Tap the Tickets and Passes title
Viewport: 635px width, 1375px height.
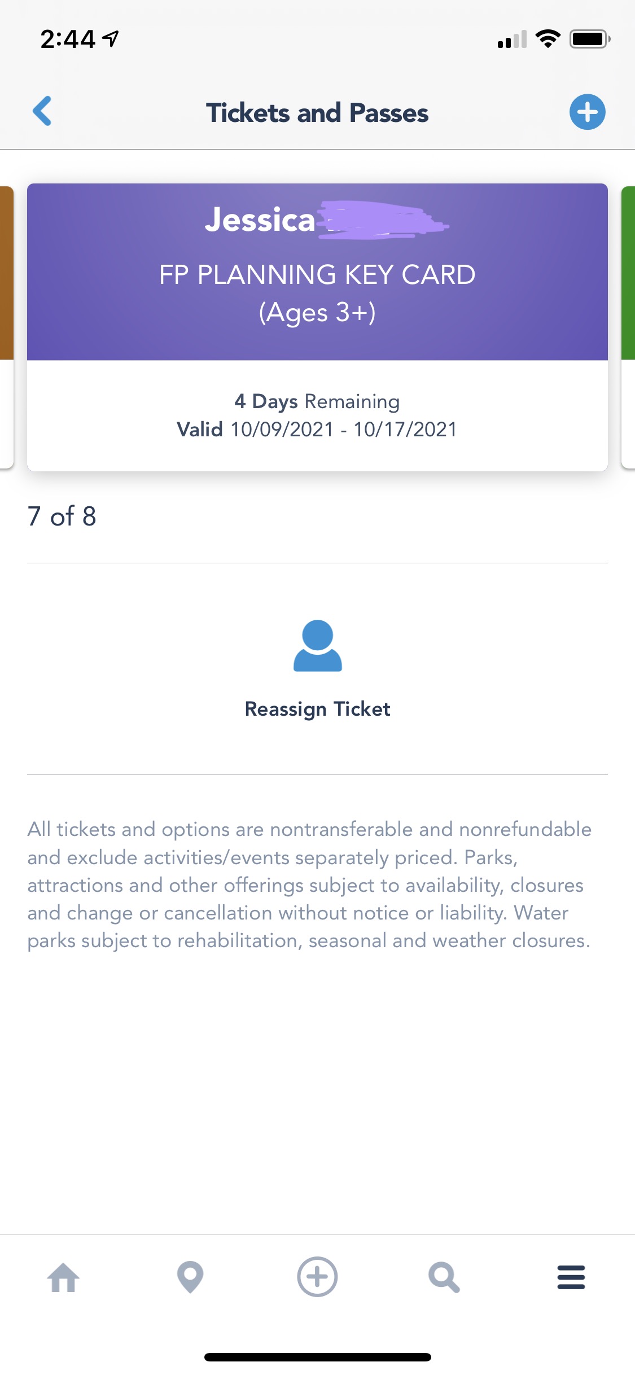pyautogui.click(x=317, y=113)
